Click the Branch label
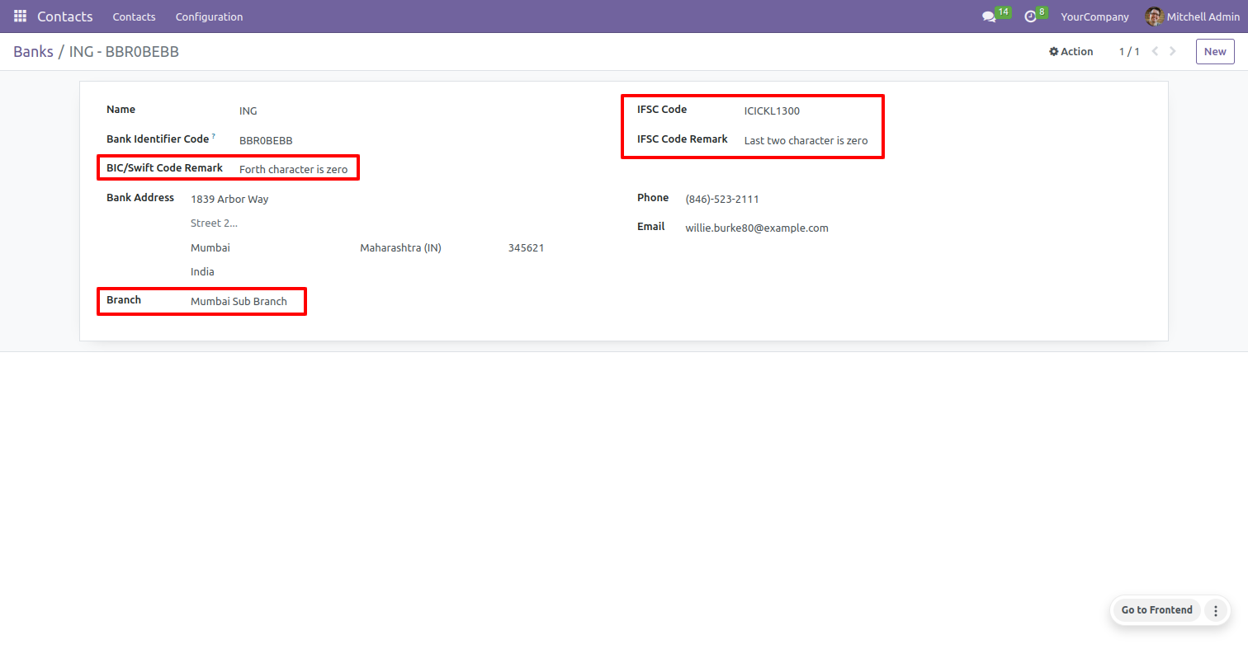 124,299
